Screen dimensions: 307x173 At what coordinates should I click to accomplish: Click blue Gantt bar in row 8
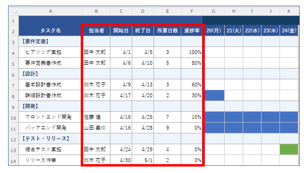pyautogui.click(x=214, y=95)
